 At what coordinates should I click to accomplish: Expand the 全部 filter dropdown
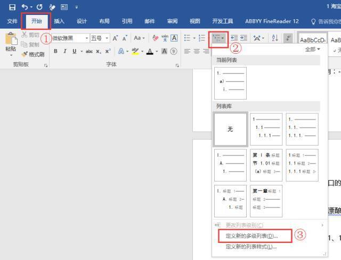click(x=313, y=50)
